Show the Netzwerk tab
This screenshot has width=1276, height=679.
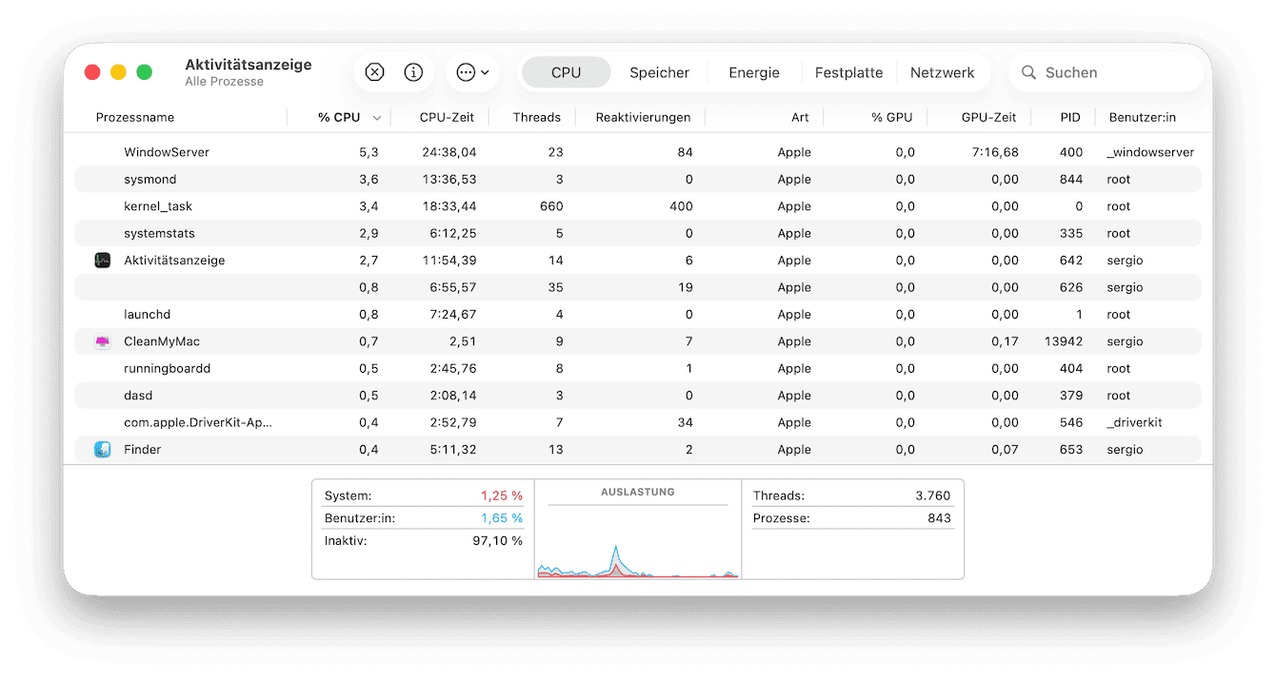[x=942, y=72]
